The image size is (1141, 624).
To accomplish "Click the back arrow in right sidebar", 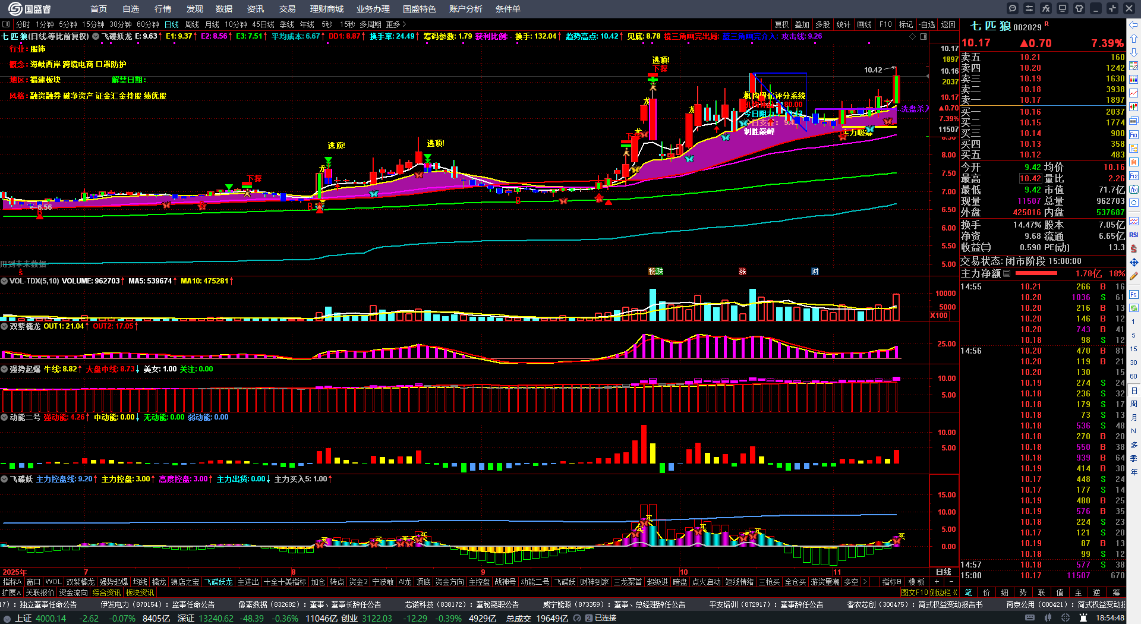I will (x=1134, y=25).
